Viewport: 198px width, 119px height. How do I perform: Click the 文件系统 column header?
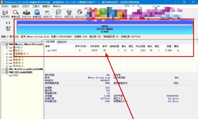click(95, 46)
